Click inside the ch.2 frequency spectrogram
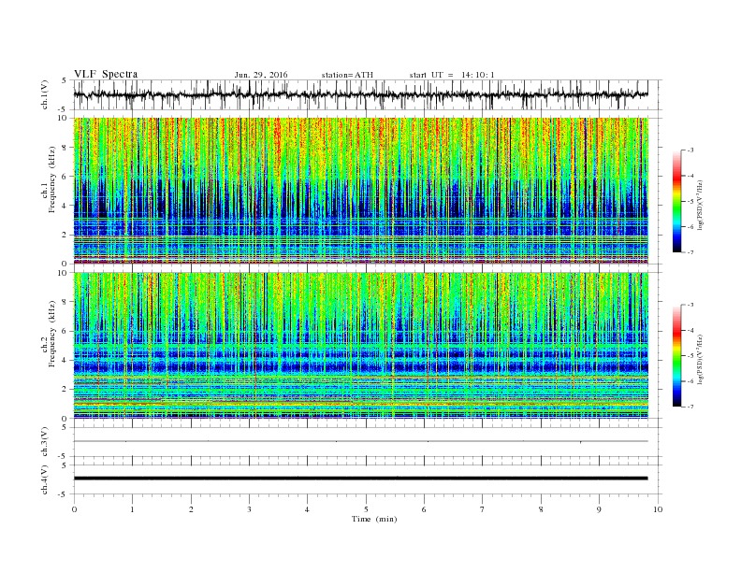This screenshot has width=741, height=572. click(360, 345)
